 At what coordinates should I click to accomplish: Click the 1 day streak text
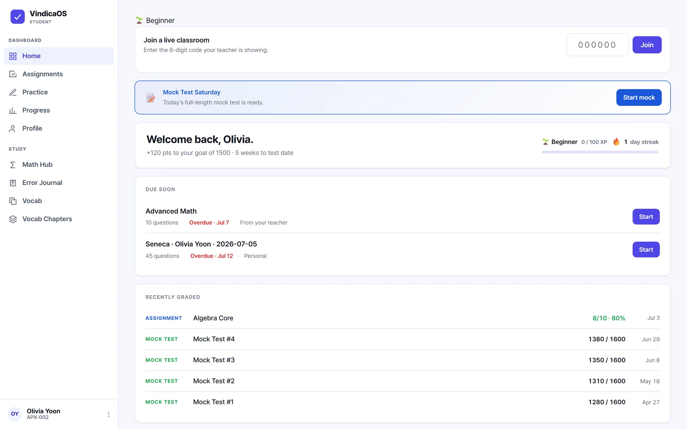[641, 142]
